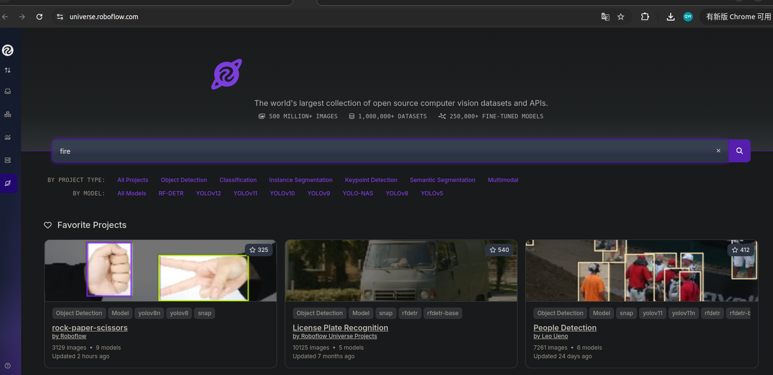Click the yolov8 tag on rock-paper-scissors card
The image size is (773, 375).
click(179, 313)
